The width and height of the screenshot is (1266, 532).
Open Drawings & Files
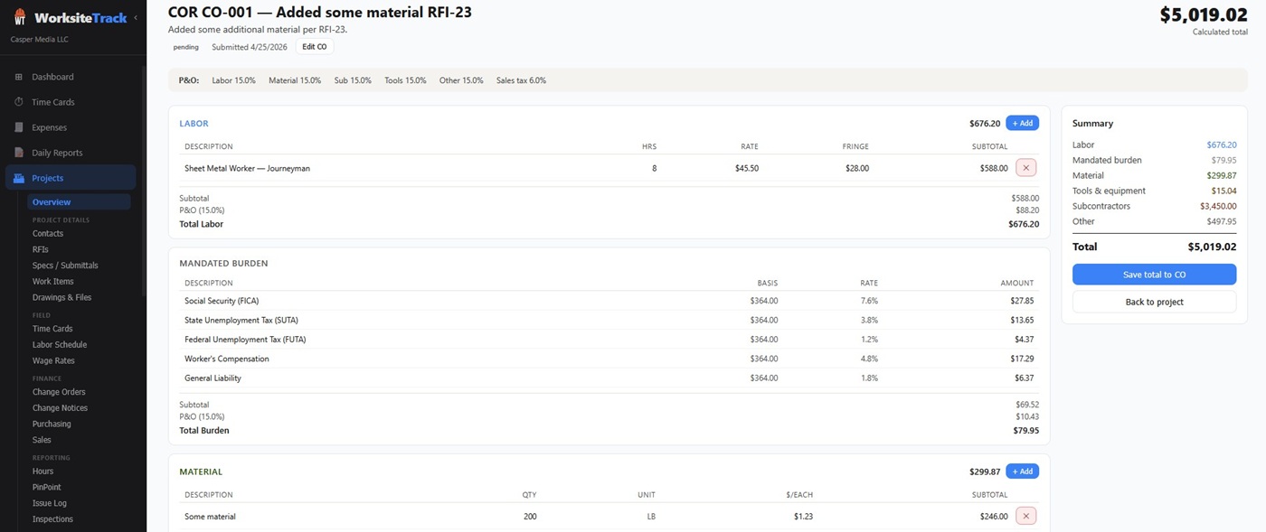click(61, 297)
